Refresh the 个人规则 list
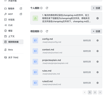The image size is (106, 96). [x=47, y=8]
